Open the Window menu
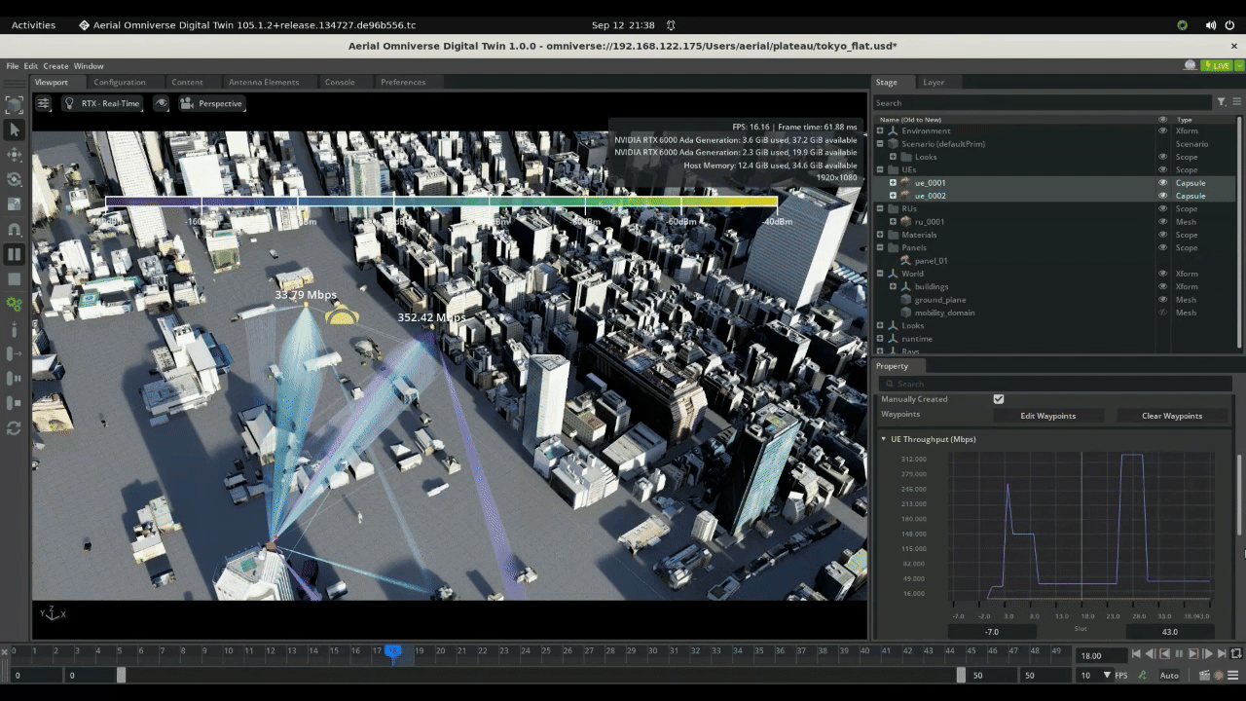This screenshot has width=1246, height=701. tap(89, 66)
